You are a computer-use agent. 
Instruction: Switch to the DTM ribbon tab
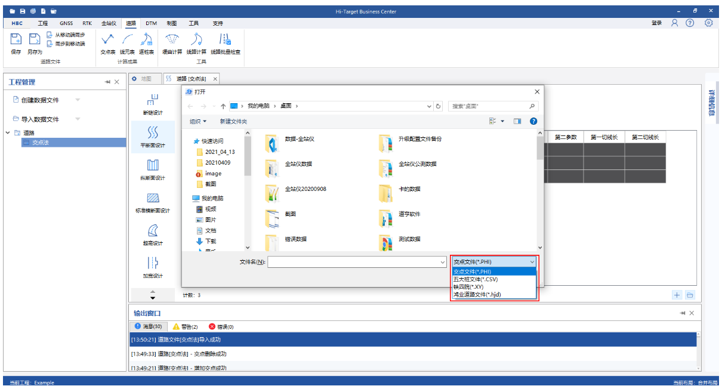tap(151, 23)
